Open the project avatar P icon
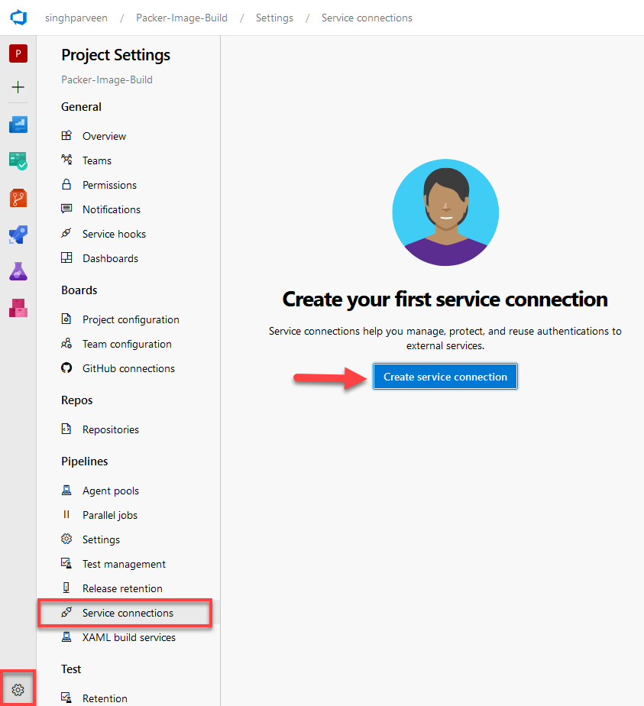Image resolution: width=644 pixels, height=706 pixels. click(18, 53)
